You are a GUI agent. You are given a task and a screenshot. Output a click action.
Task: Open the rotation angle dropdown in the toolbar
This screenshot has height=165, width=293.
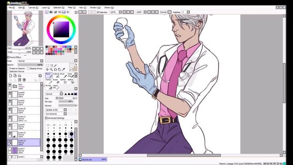click(x=145, y=12)
